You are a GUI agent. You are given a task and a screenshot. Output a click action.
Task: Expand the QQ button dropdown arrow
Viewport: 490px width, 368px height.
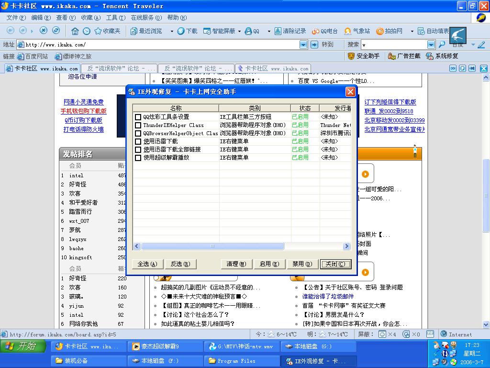[269, 31]
